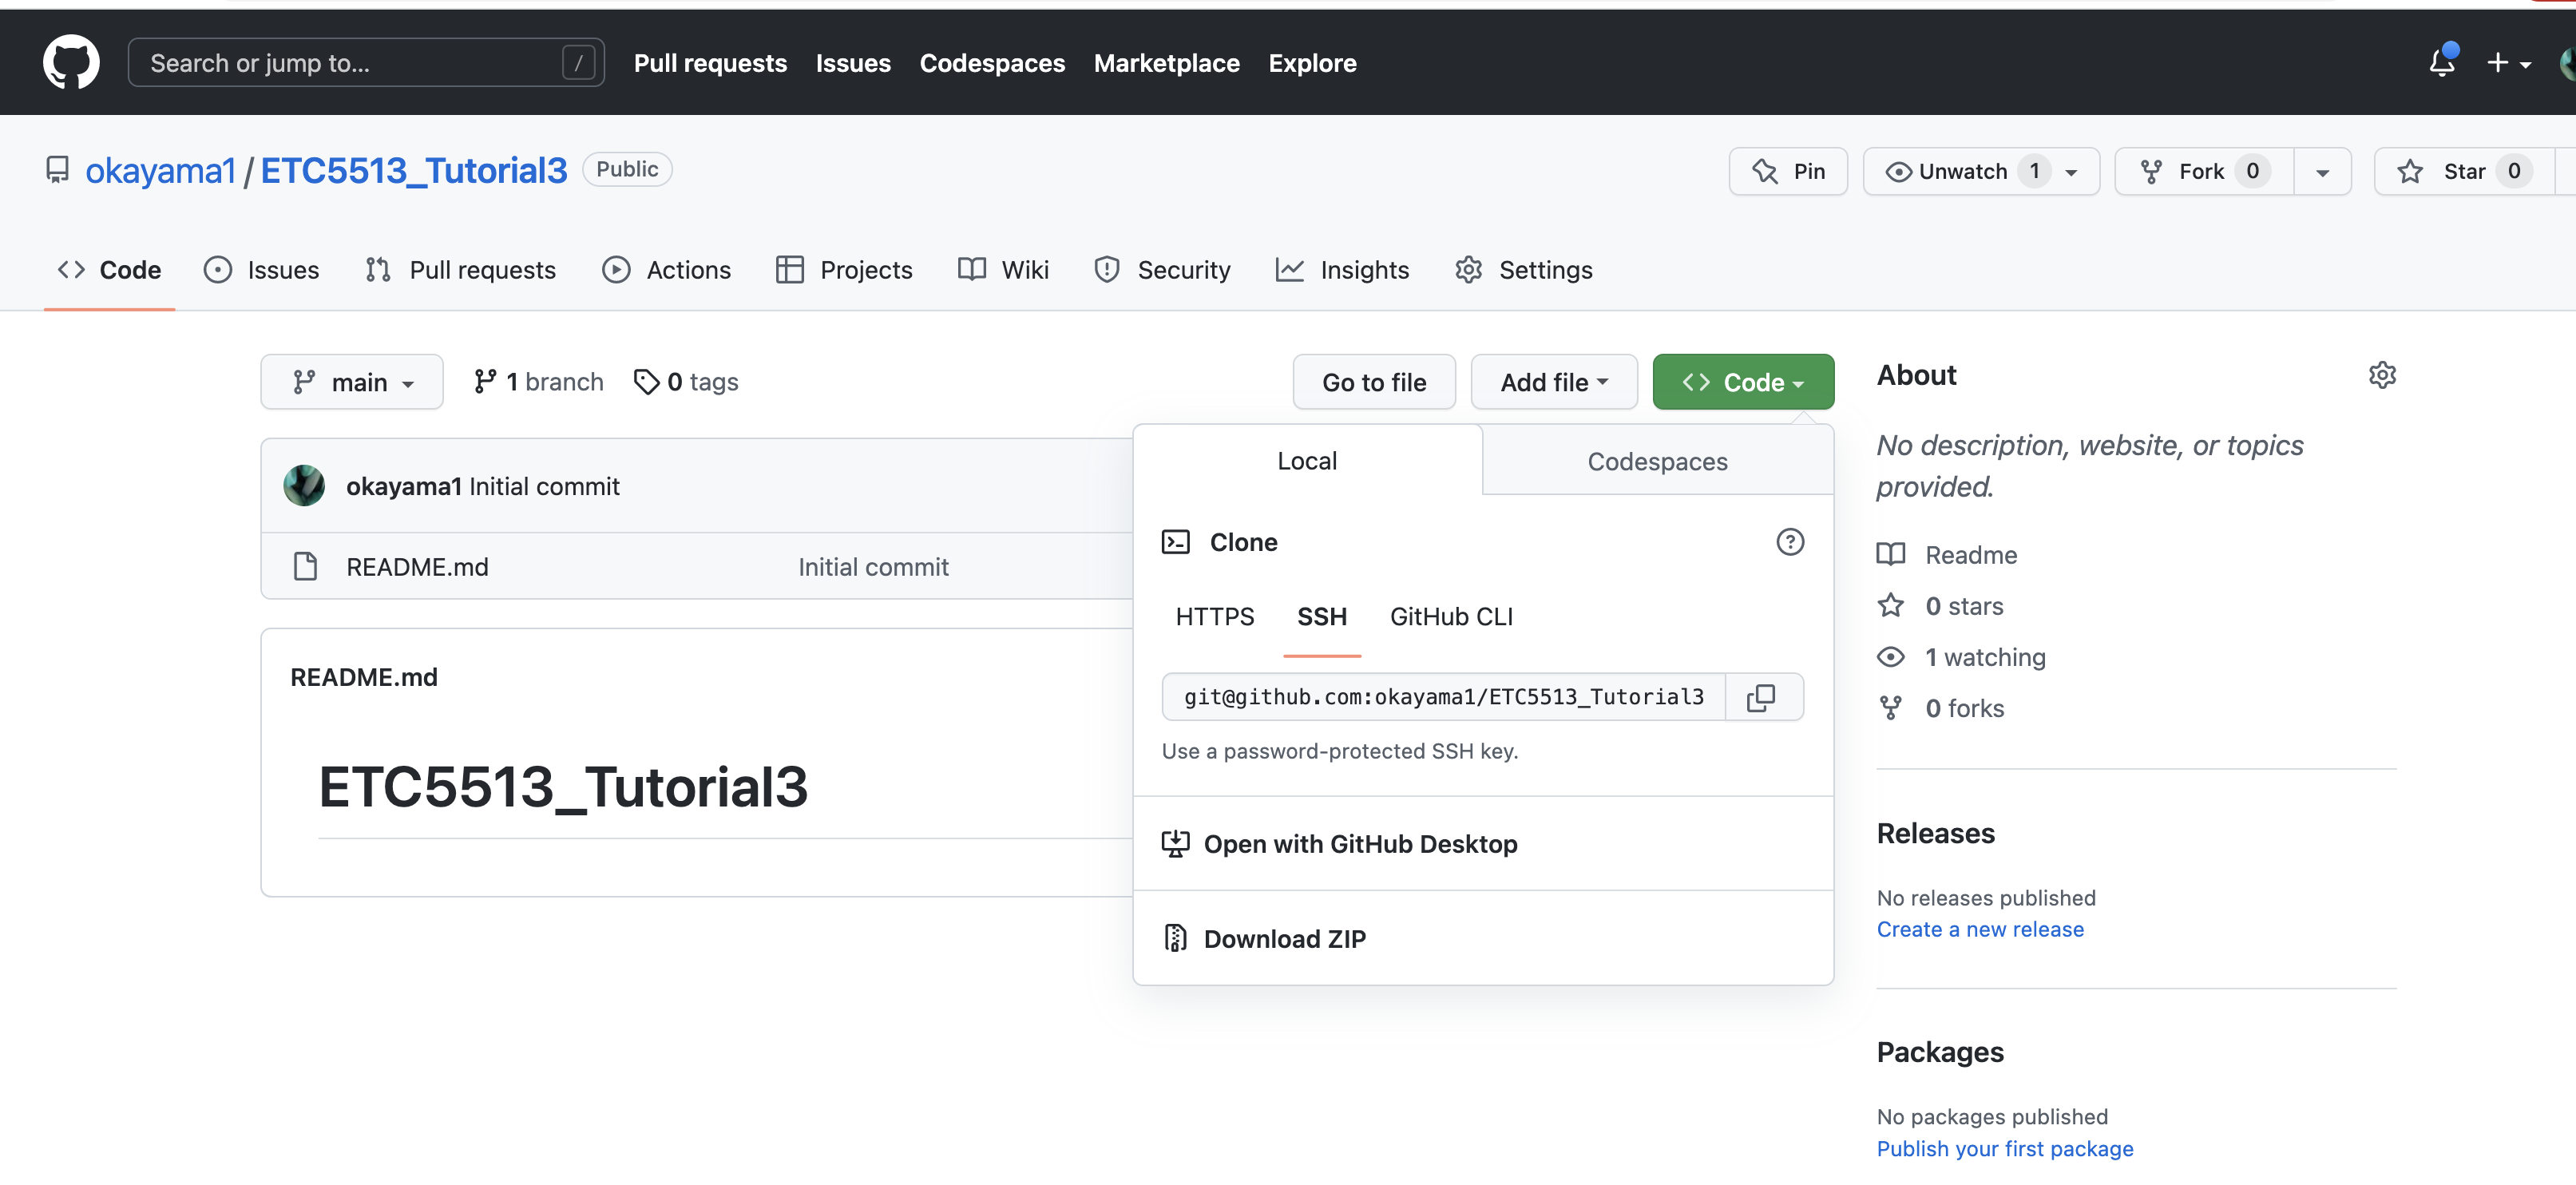Click okayama1 avatar in commit row
2576x1185 pixels.
tap(304, 486)
